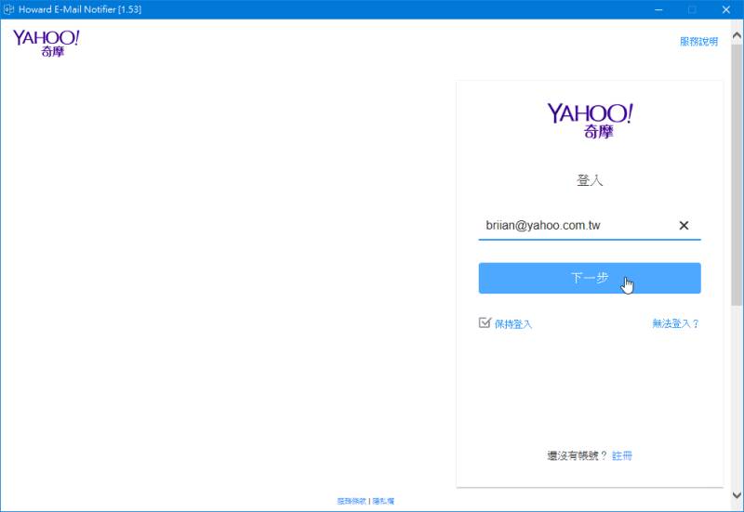Click the 登入 heading text

[590, 180]
